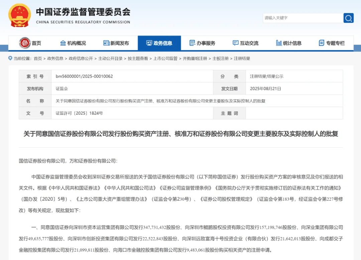
Task: Click the 专题专栏 document icon
Action: (322, 43)
